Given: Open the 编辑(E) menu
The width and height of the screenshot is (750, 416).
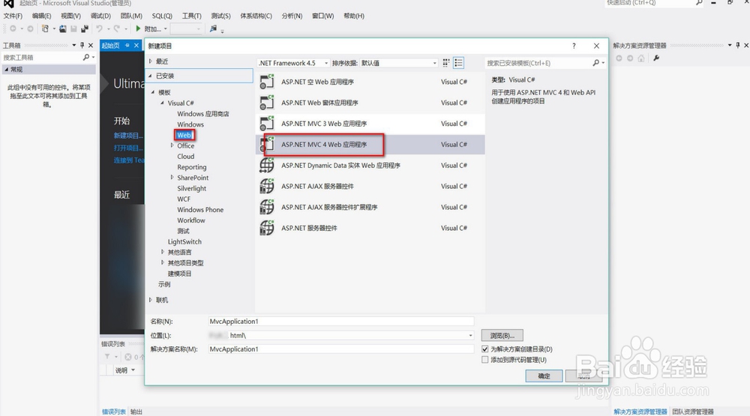Looking at the screenshot, I should click(x=41, y=16).
